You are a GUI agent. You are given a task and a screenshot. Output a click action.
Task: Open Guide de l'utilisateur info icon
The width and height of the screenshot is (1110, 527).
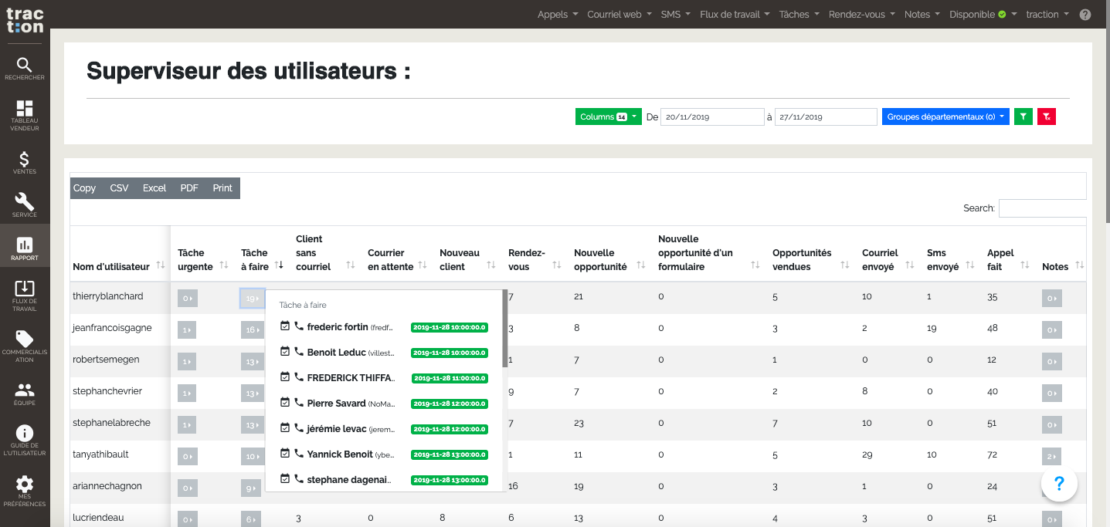(x=25, y=441)
